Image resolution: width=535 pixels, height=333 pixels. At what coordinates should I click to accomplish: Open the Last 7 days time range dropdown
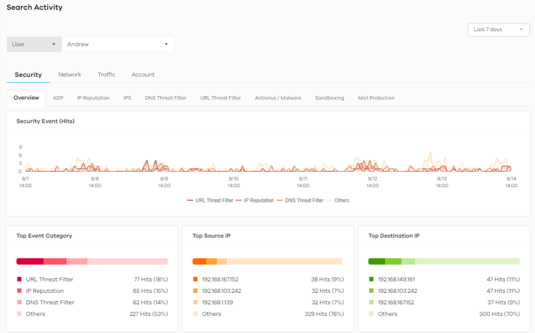[x=498, y=29]
